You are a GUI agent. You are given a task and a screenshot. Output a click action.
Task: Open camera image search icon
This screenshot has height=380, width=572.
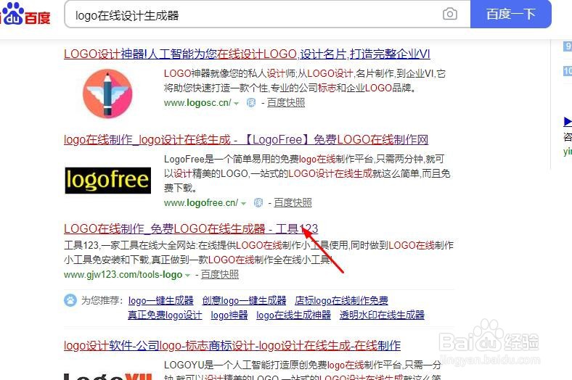[x=450, y=15]
